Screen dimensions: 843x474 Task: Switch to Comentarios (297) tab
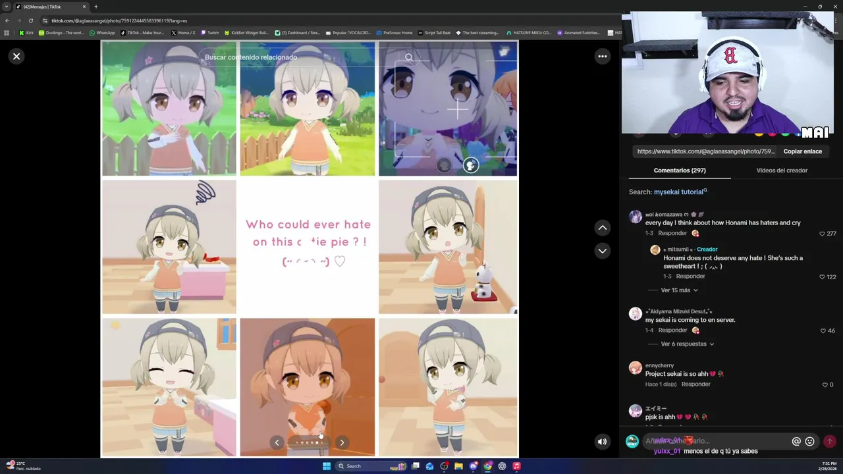coord(680,171)
